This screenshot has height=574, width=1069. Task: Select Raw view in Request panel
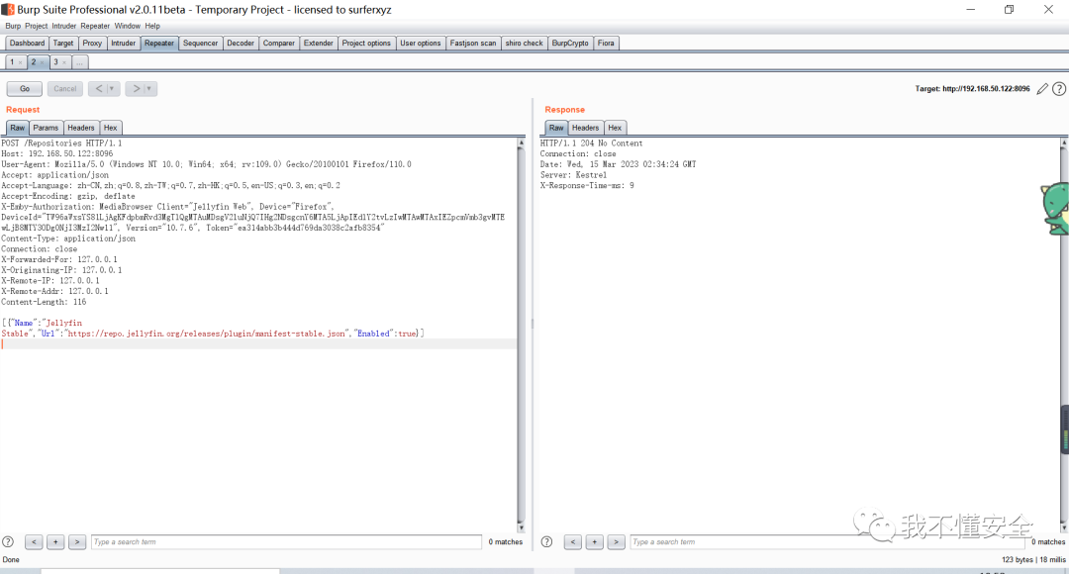click(x=17, y=128)
